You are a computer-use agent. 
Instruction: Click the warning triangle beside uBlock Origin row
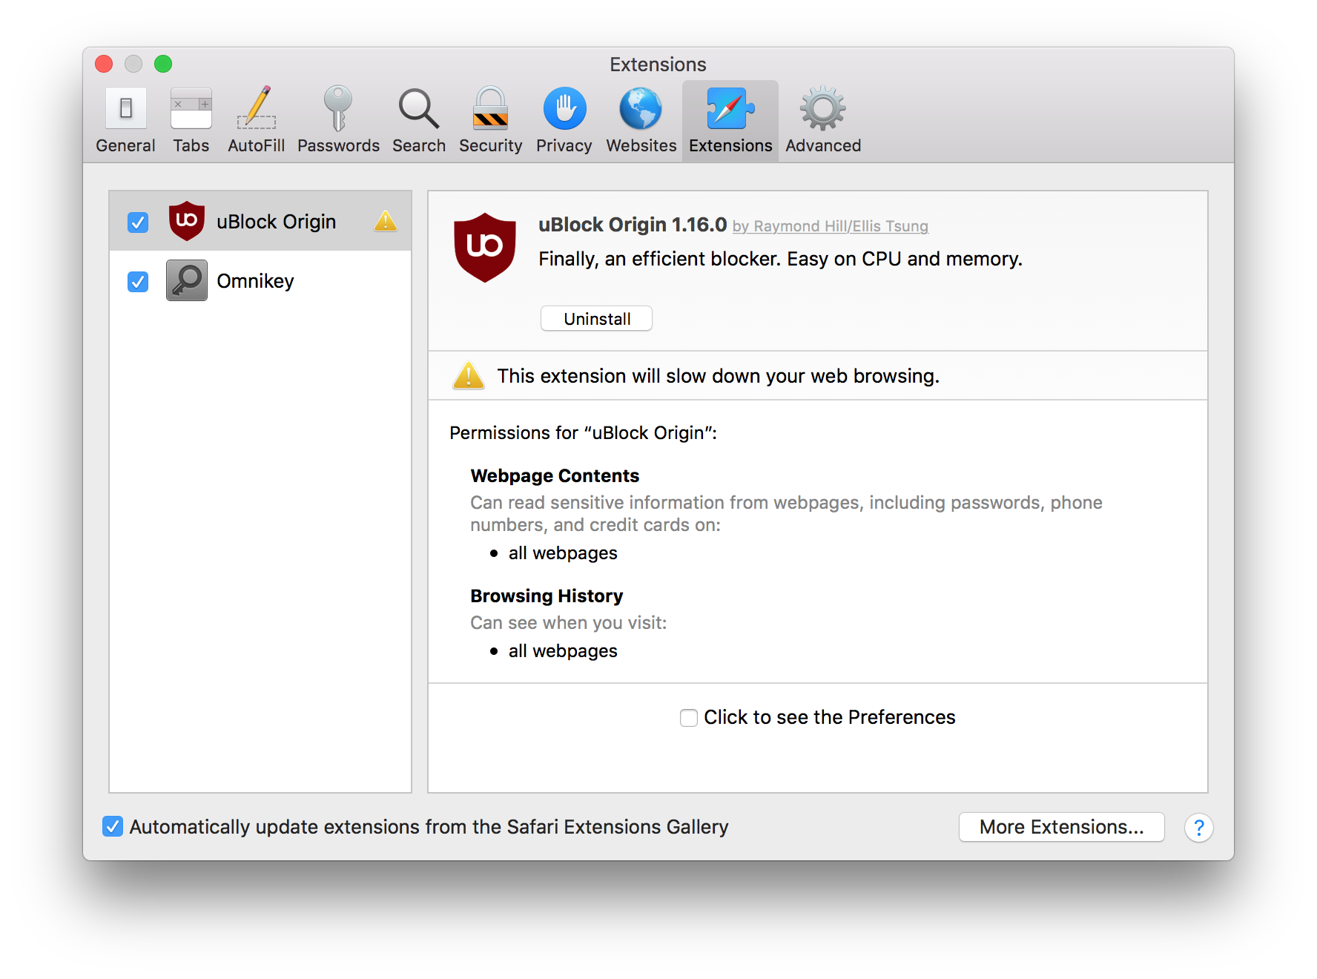tap(386, 220)
